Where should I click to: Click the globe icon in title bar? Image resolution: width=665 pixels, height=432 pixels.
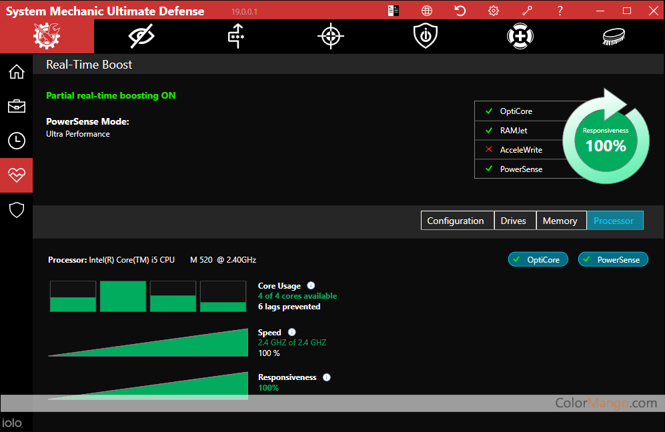coord(427,11)
